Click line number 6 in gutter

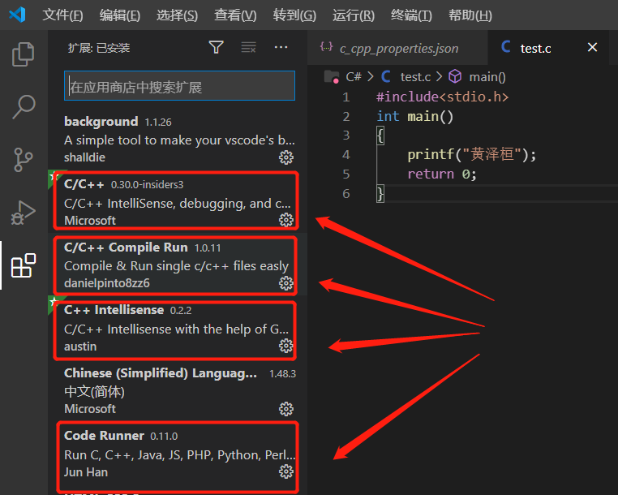346,193
